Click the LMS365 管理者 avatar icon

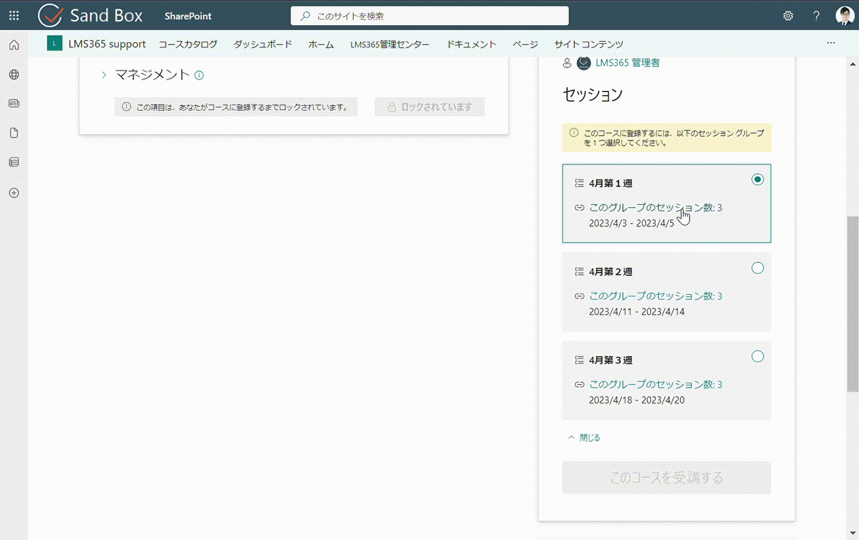(x=584, y=63)
